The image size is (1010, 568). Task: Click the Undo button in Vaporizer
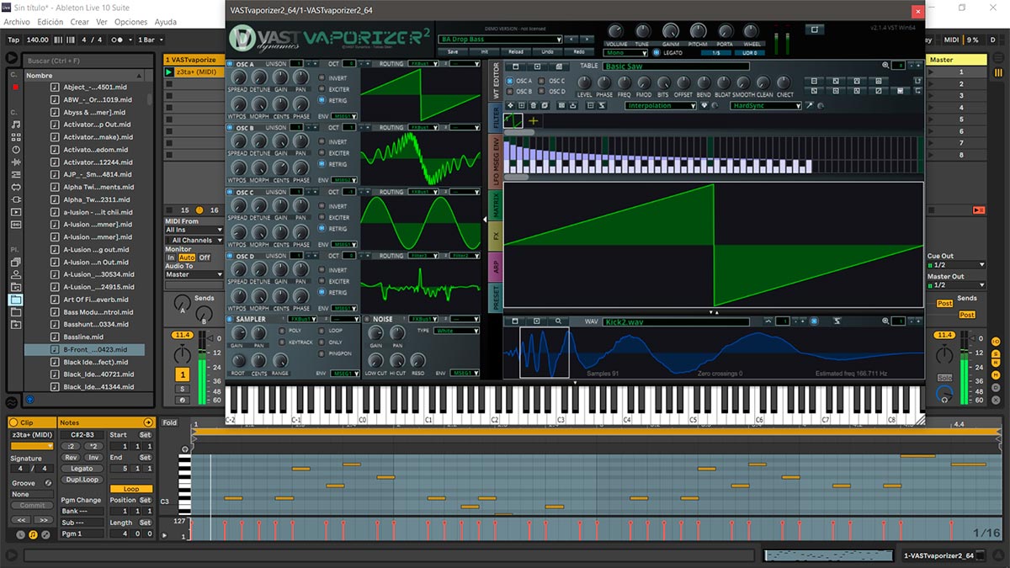[x=547, y=51]
